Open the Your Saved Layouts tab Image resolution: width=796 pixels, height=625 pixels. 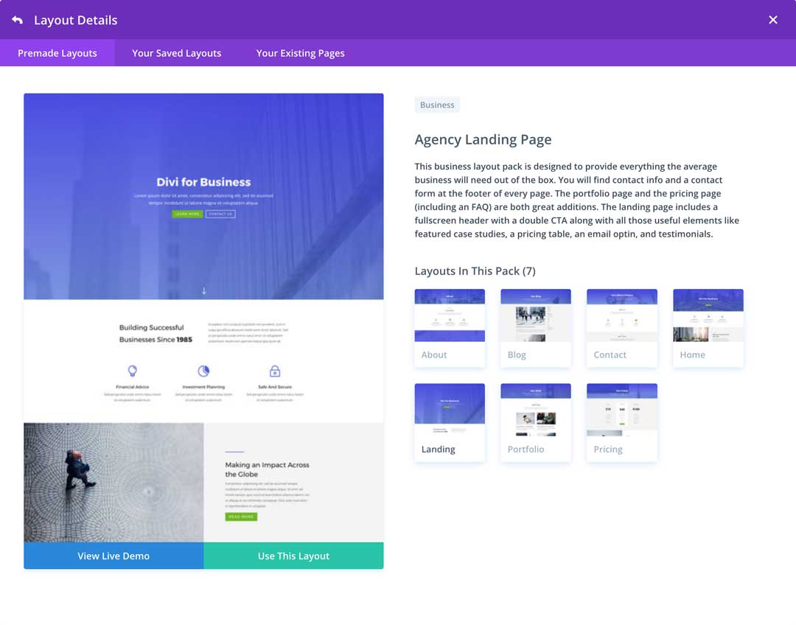pyautogui.click(x=177, y=53)
